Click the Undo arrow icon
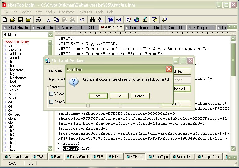Image resolution: width=239 pixels, height=168 pixels. tap(82, 20)
